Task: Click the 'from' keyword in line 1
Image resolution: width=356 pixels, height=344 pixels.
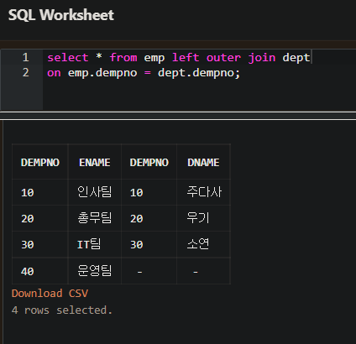Action: 123,58
